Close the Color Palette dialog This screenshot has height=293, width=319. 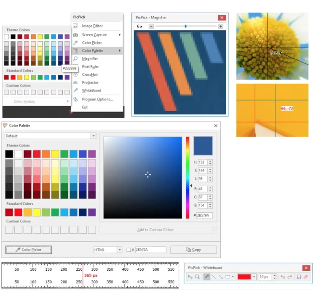pos(218,127)
